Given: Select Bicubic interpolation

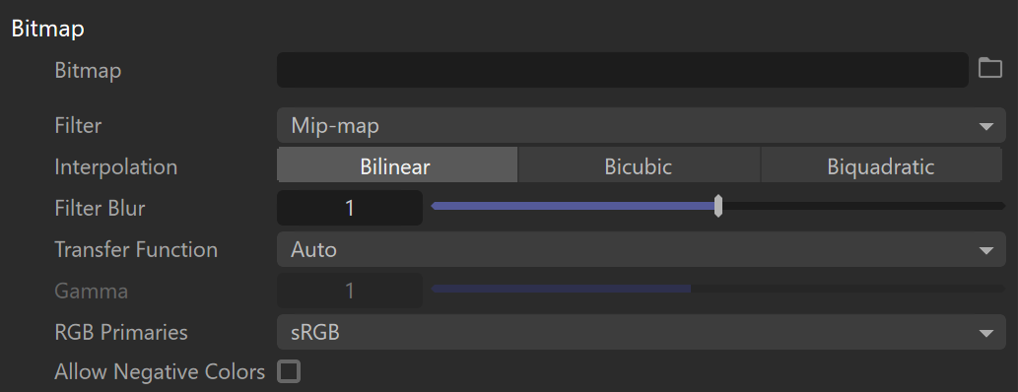Looking at the screenshot, I should coord(639,166).
